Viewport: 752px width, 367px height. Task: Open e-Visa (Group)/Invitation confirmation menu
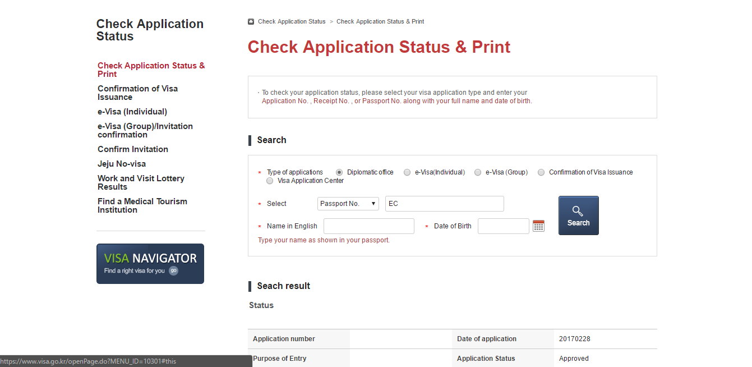[145, 130]
